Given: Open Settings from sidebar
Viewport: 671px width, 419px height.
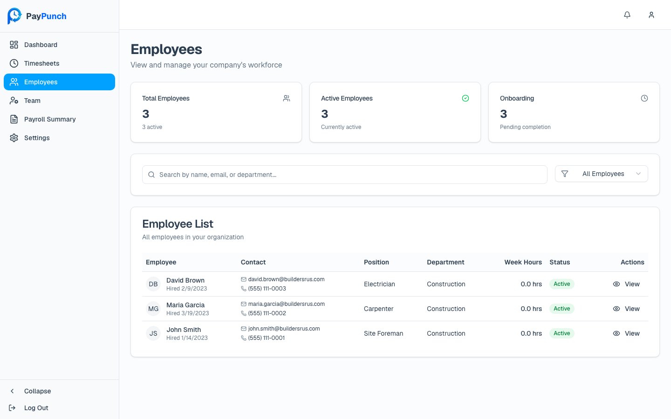Looking at the screenshot, I should point(59,138).
